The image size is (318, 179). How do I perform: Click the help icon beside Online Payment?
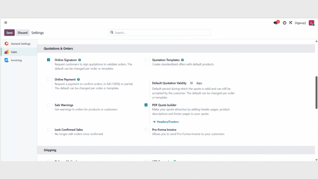[78, 80]
